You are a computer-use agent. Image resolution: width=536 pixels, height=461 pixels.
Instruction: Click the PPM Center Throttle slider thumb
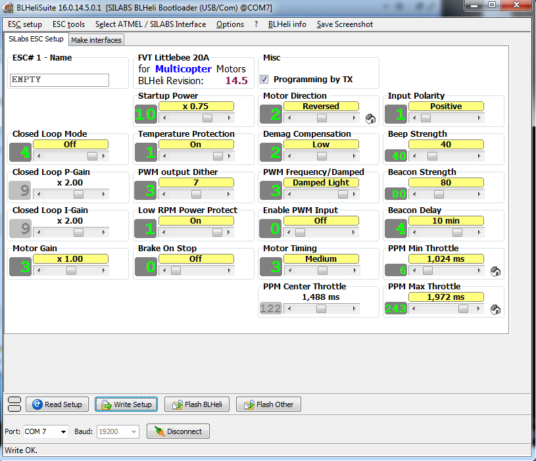click(x=321, y=308)
